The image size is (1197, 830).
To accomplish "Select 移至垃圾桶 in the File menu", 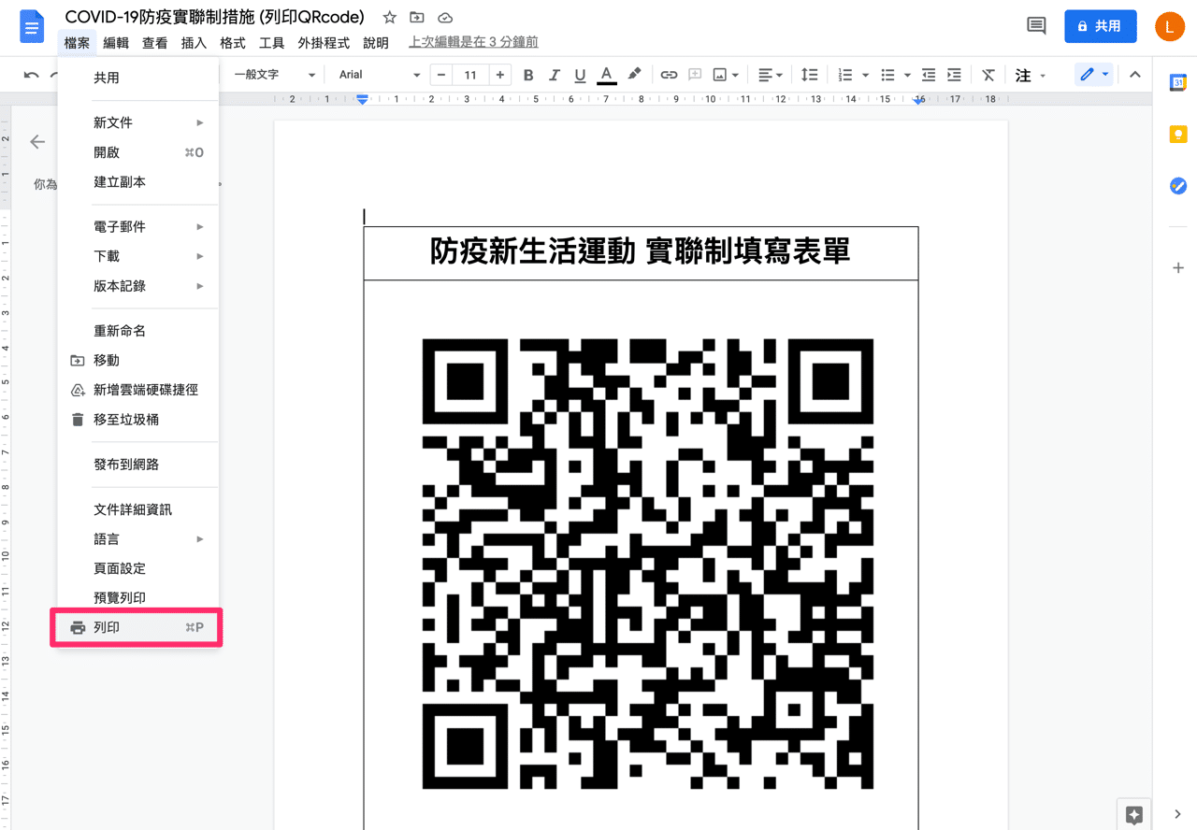I will pyautogui.click(x=137, y=420).
